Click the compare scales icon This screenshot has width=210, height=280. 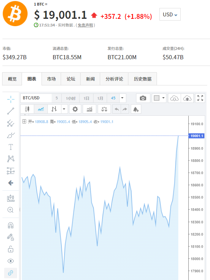pos(104,109)
